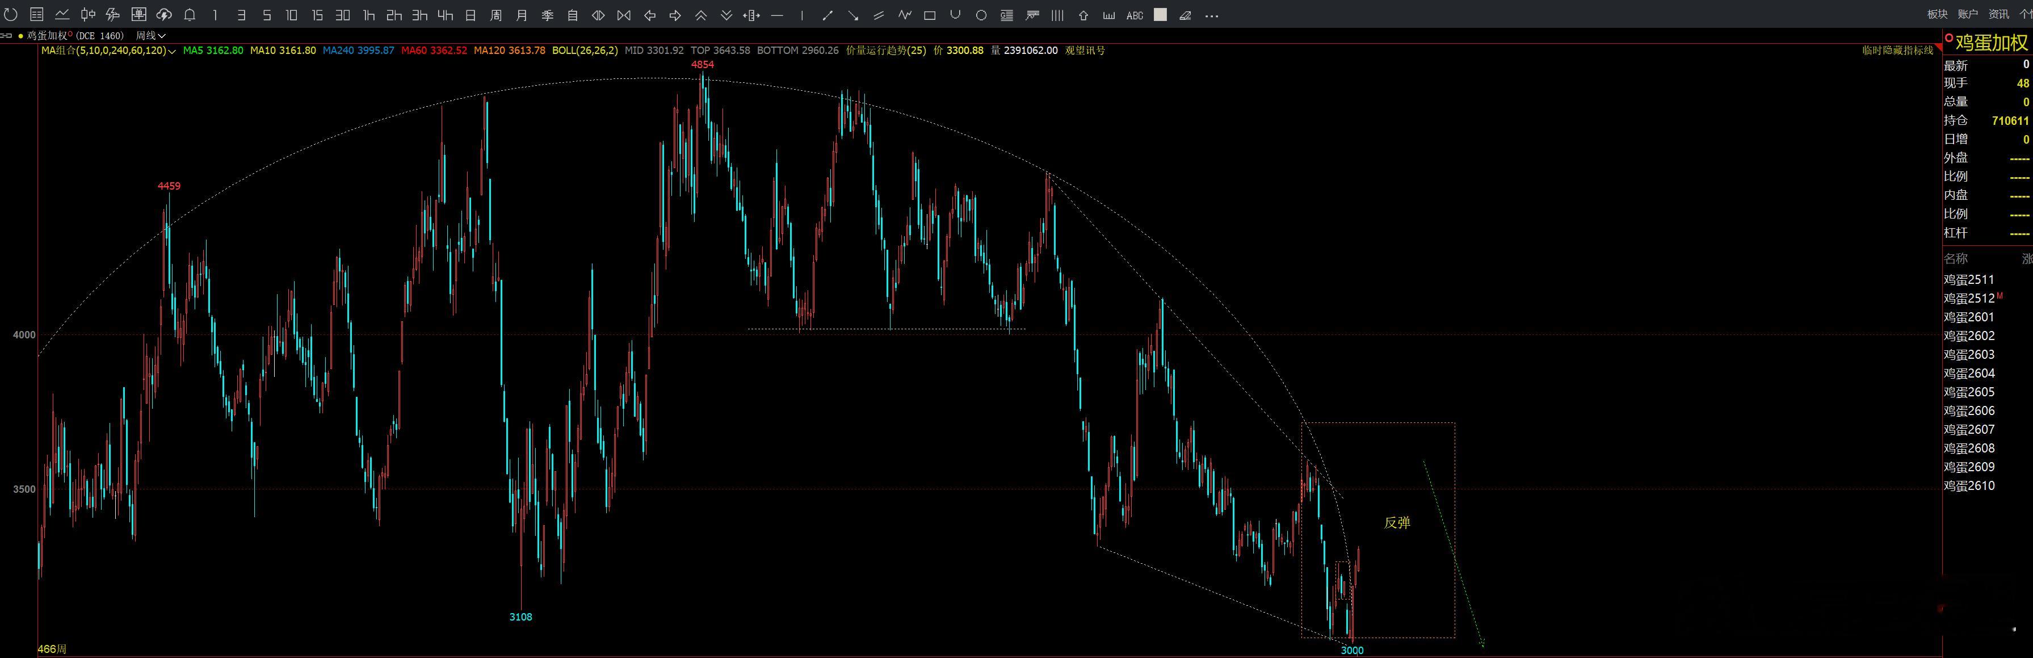Switch to the 周 weekly timeframe
2033x658 pixels.
click(495, 15)
